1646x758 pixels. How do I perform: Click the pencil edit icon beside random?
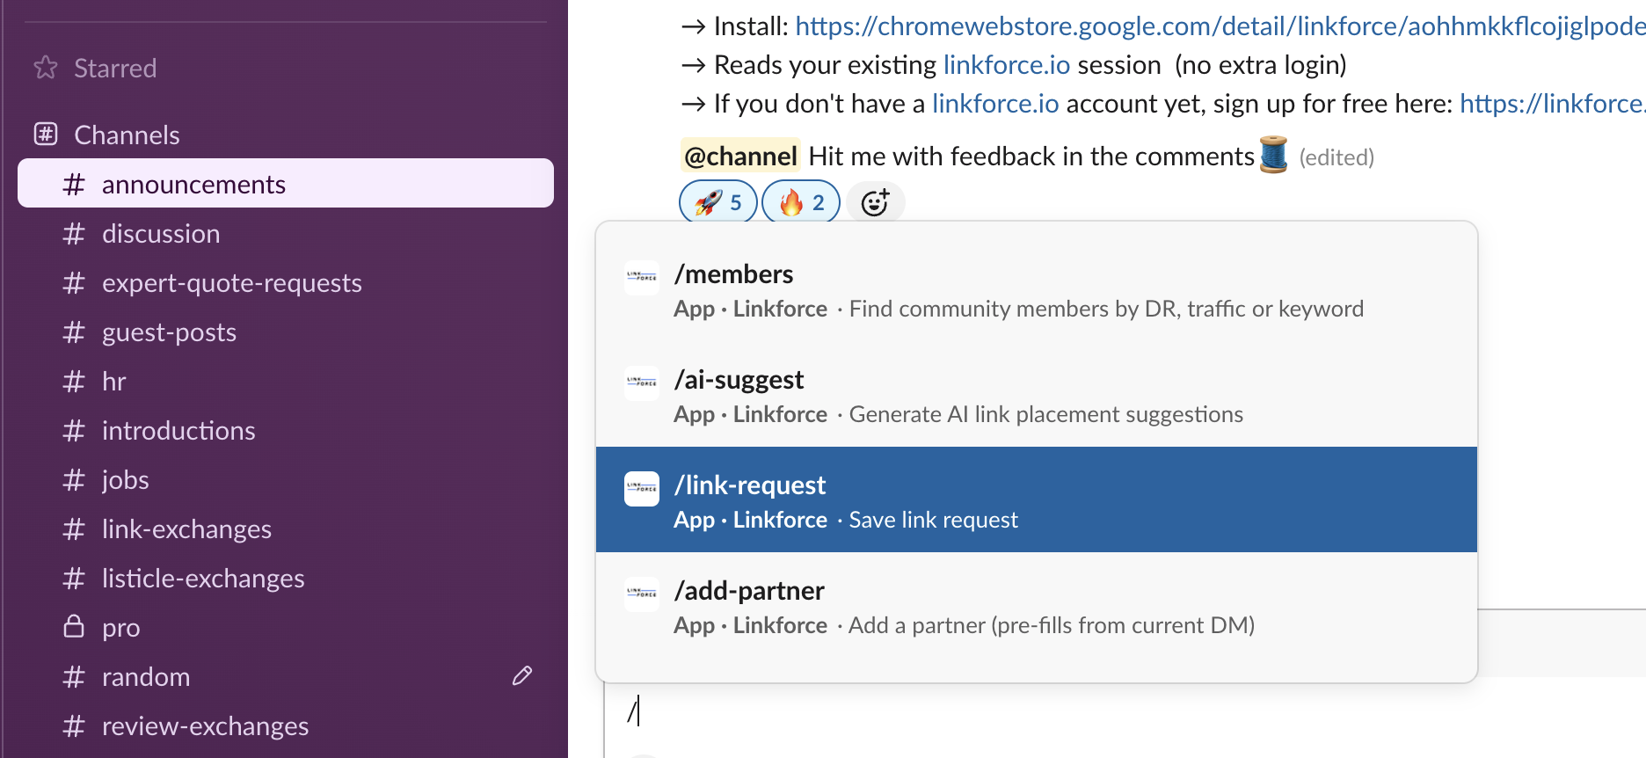pyautogui.click(x=522, y=675)
